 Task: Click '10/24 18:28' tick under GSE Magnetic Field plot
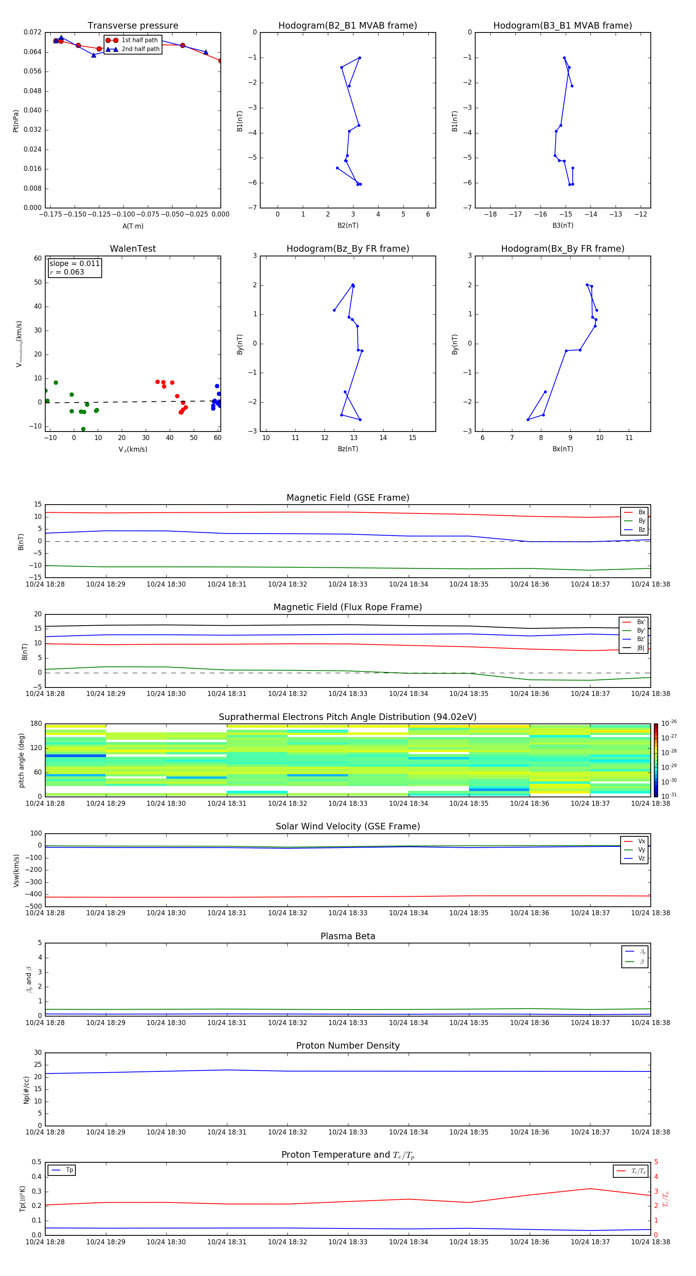45,585
